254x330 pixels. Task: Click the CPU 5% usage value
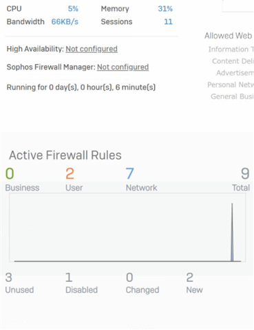coord(73,9)
